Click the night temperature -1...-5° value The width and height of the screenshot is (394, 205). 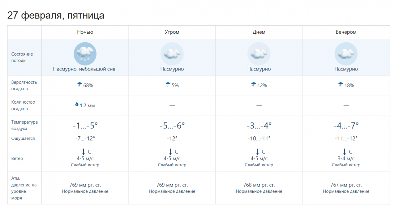click(85, 126)
